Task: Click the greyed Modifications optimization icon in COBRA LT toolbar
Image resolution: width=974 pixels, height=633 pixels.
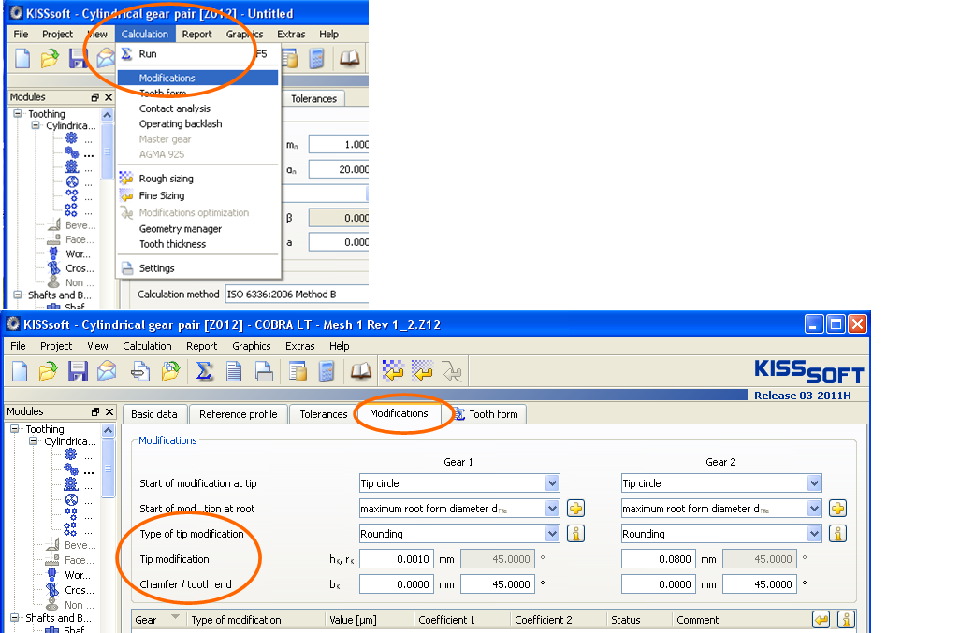Action: 452,371
